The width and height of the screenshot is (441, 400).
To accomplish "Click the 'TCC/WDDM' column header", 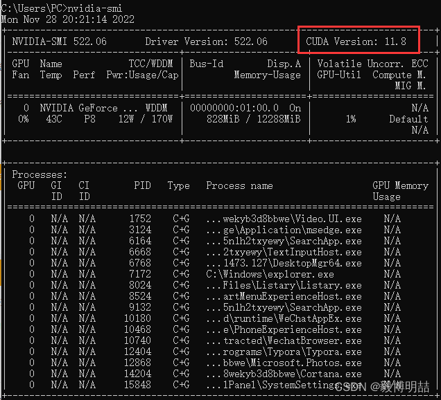I will point(150,64).
